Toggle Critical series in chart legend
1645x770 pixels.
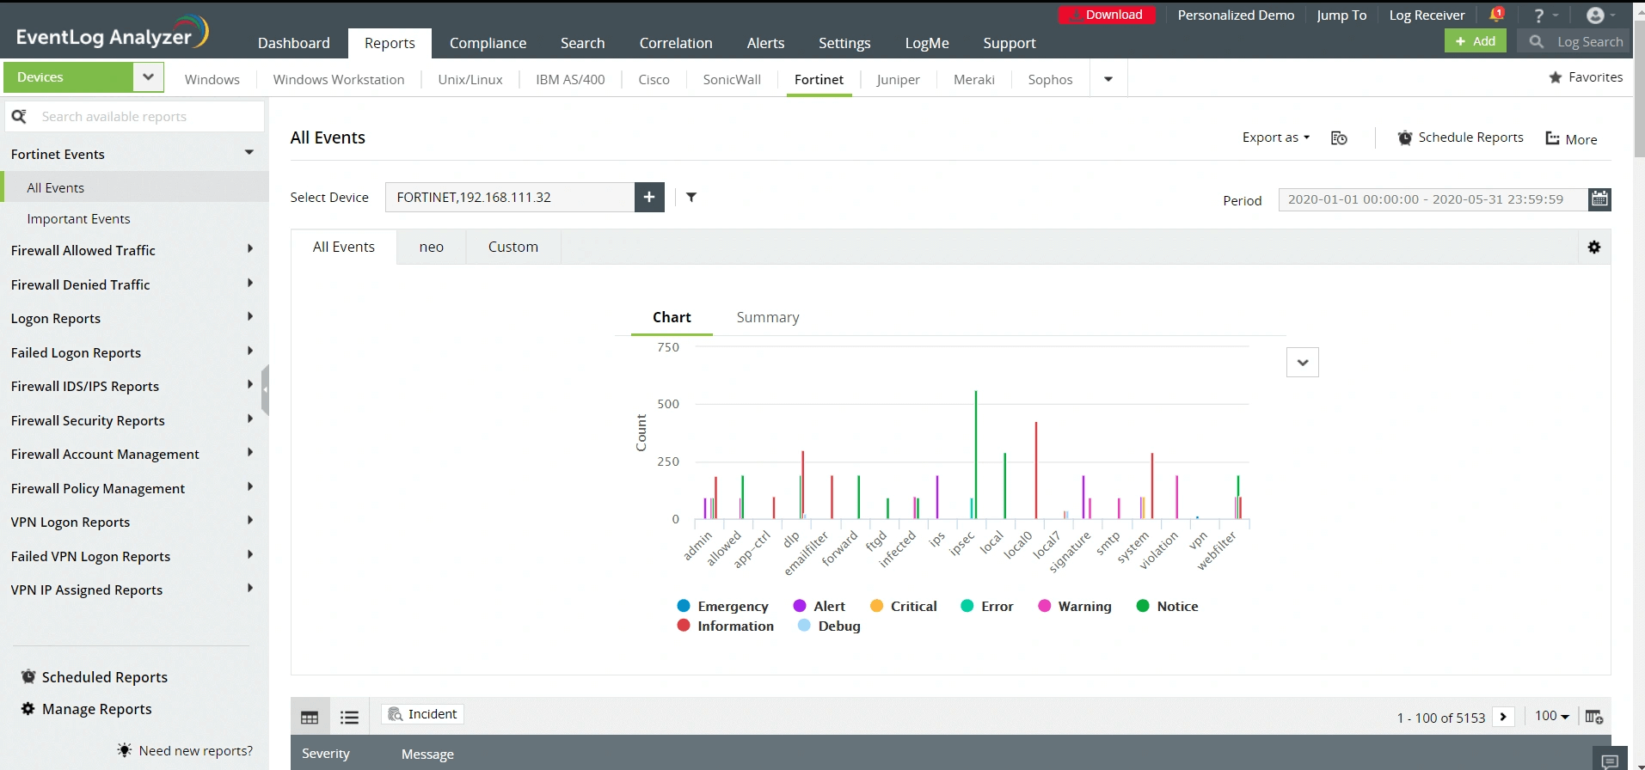(x=903, y=606)
